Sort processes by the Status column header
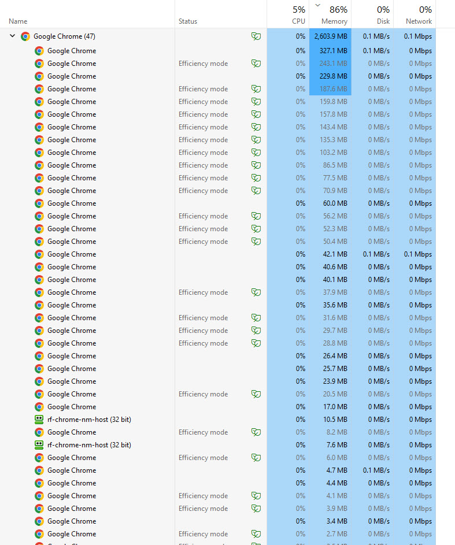The image size is (455, 545). [188, 21]
